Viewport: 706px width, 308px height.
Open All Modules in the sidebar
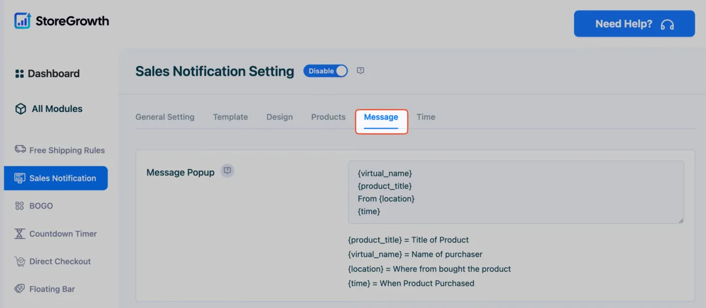tap(49, 109)
